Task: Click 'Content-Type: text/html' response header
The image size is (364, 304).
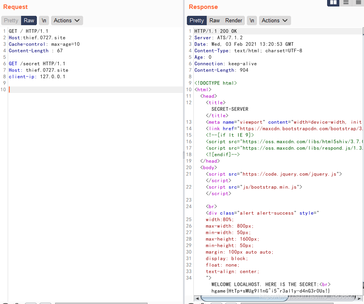Action: tap(248, 51)
